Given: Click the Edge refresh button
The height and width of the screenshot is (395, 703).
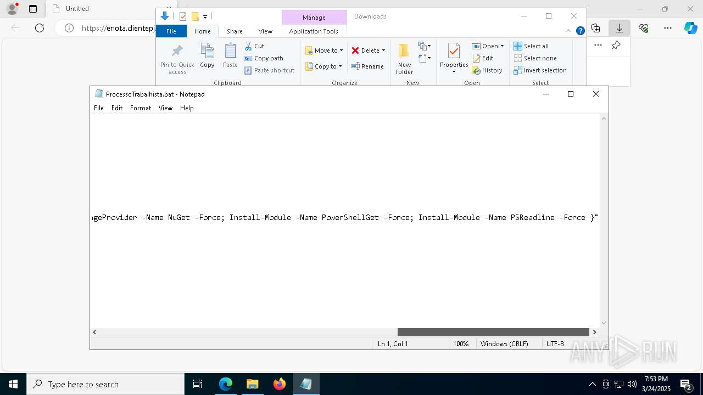Looking at the screenshot, I should point(40,28).
